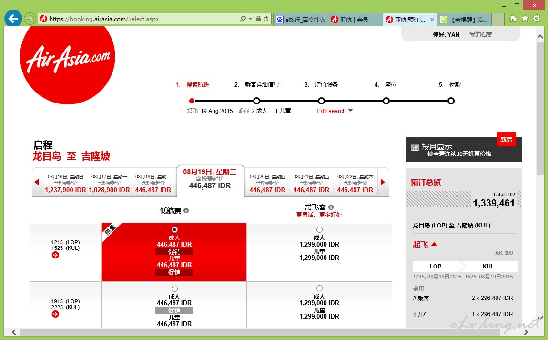Open favorites with the star icon
Viewport: 548px width, 340px height.
[x=525, y=18]
